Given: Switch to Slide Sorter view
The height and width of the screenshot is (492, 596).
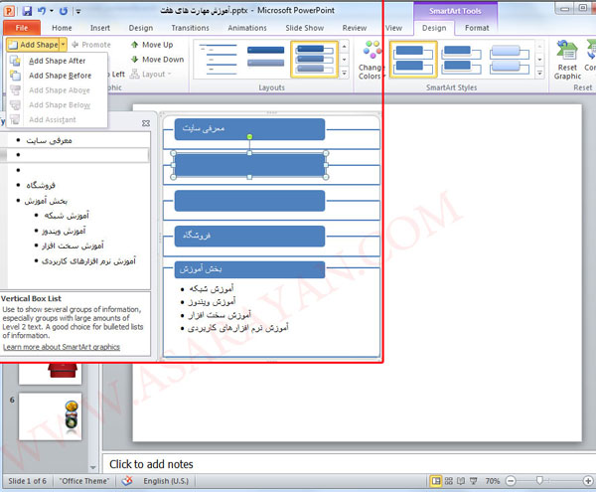Looking at the screenshot, I should click(449, 481).
